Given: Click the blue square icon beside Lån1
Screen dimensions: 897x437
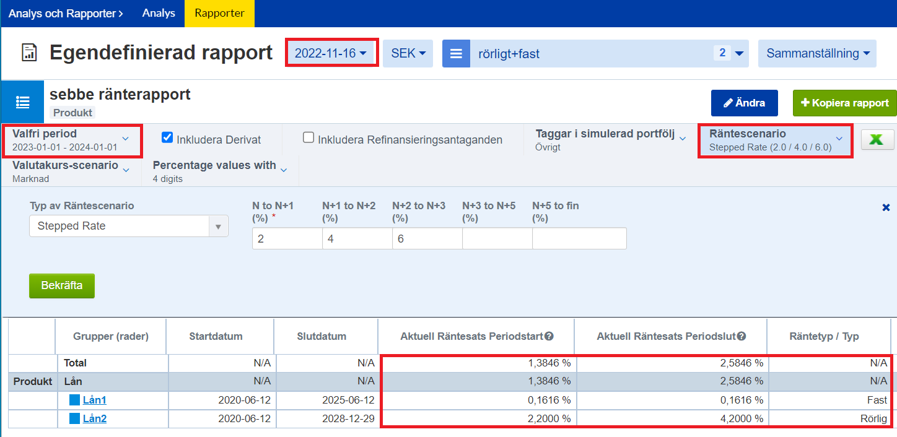Looking at the screenshot, I should [x=74, y=400].
